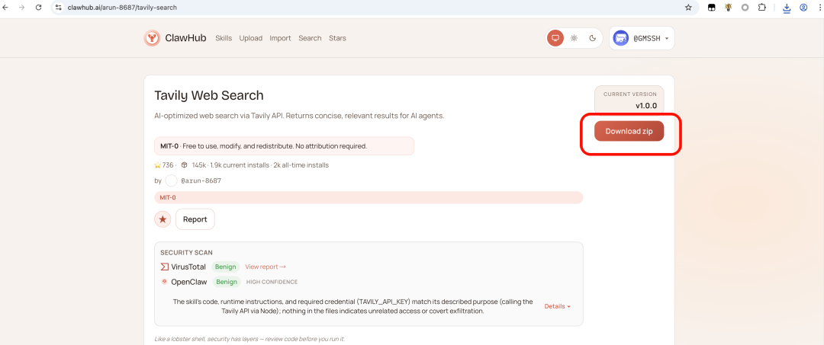
Task: Open the Chrome three-dot menu
Action: (x=819, y=8)
